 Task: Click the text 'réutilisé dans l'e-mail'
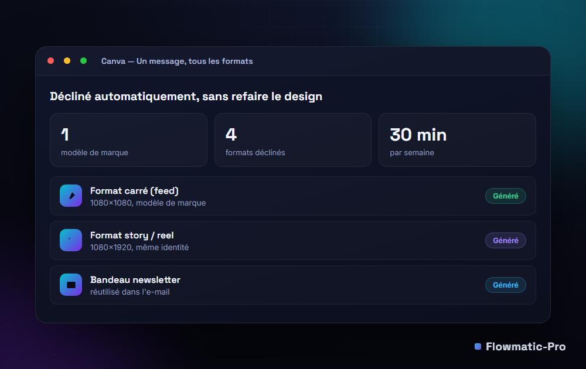130,292
